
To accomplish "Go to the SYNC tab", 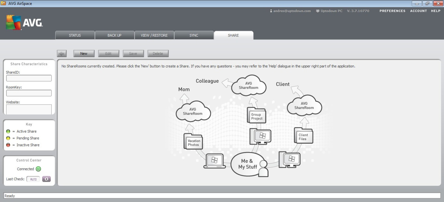I will coord(194,35).
